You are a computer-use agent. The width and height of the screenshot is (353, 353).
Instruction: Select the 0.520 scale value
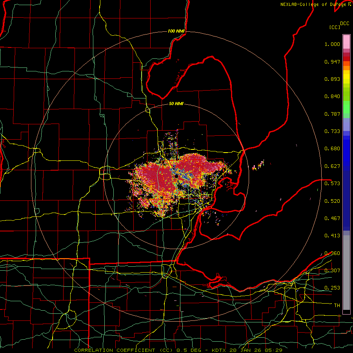pos(332,201)
